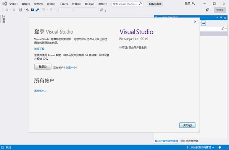Open the new project icon's dropdown arrow
Viewport: 229px width, 150px height.
click(x=24, y=10)
